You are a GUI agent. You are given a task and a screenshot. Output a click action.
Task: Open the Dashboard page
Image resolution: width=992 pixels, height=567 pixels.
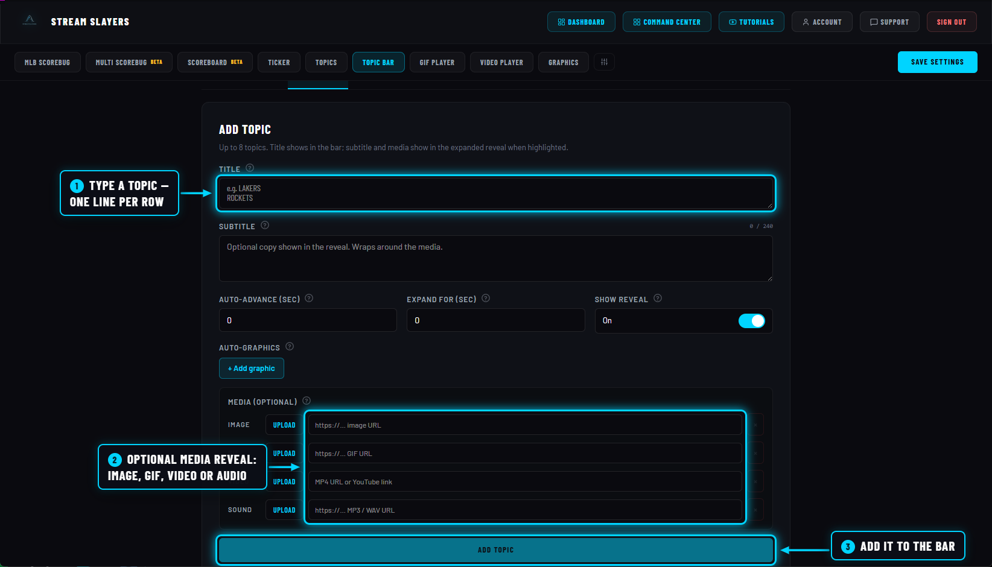[x=581, y=22]
